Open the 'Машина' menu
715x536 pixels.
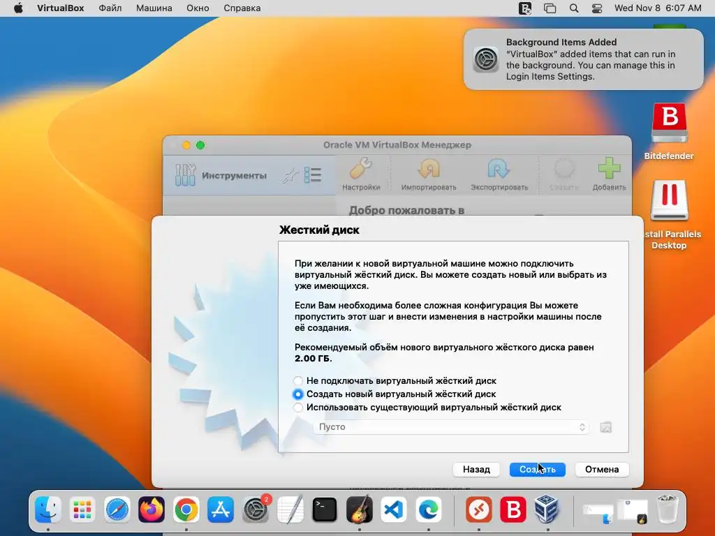coord(154,8)
